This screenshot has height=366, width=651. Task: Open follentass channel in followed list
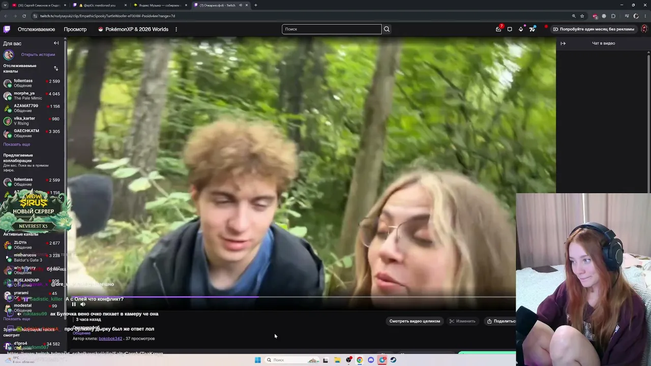click(32, 83)
